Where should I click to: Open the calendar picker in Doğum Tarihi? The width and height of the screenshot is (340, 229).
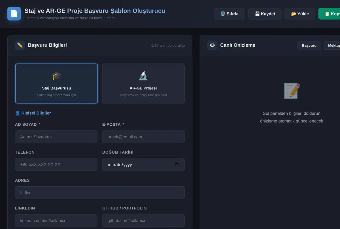(177, 165)
